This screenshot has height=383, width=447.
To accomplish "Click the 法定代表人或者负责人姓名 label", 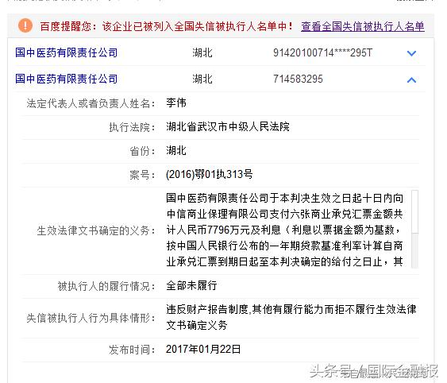I will click(x=91, y=103).
